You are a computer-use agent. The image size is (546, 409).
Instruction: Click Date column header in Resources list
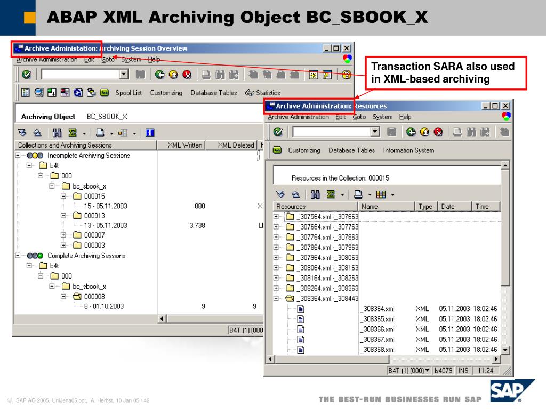pyautogui.click(x=454, y=207)
